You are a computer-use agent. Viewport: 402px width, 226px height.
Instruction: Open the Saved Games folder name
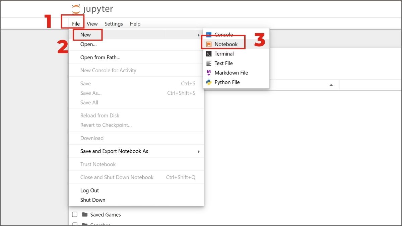pos(106,215)
